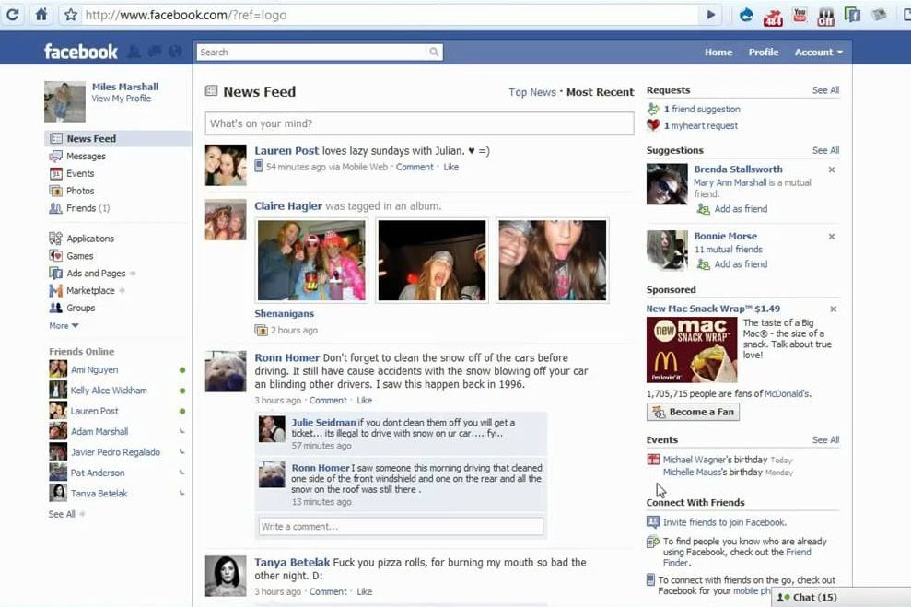Click the What's on your mind box
This screenshot has width=911, height=607.
pyautogui.click(x=419, y=123)
